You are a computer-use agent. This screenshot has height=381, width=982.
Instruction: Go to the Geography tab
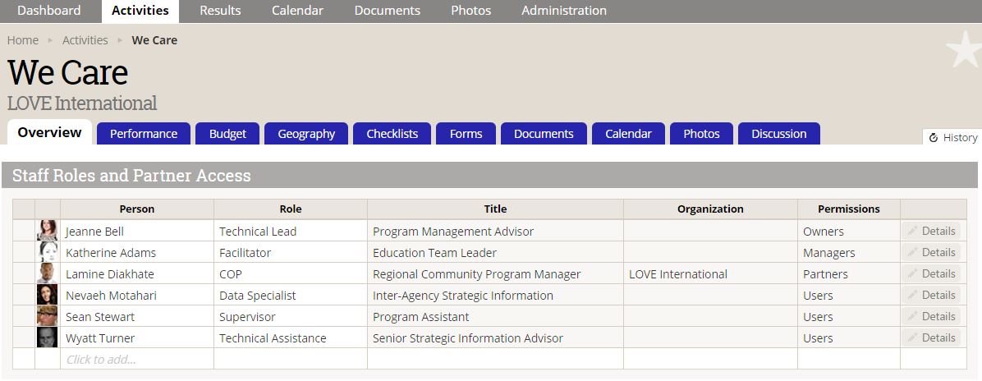coord(306,134)
